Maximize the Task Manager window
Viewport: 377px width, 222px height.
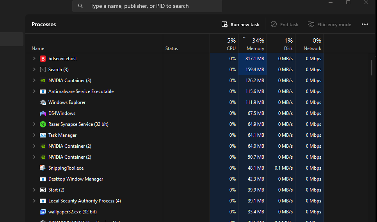(x=348, y=2)
